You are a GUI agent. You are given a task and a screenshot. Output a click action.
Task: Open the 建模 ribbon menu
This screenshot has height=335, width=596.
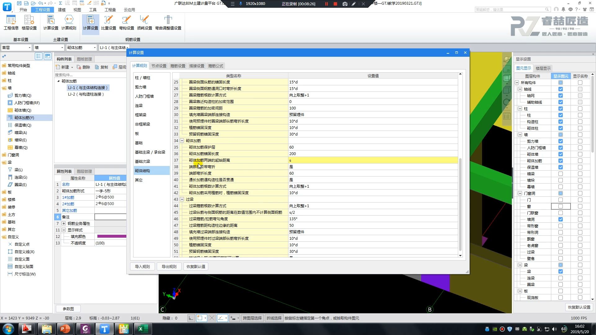[61, 10]
